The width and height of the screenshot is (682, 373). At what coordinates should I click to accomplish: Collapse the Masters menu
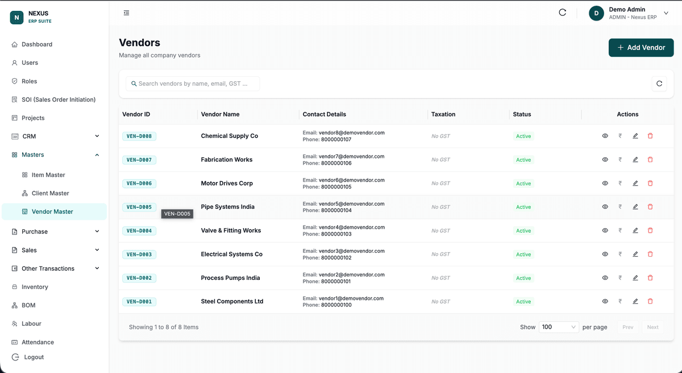point(55,154)
